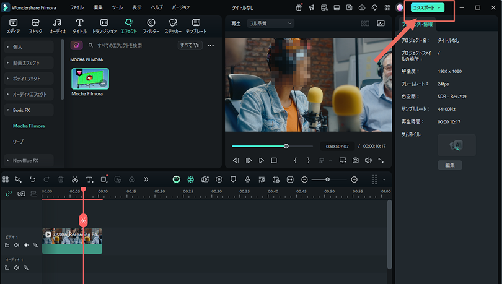Open the ツール menu
Viewport: 502px width, 284px height.
coord(117,7)
